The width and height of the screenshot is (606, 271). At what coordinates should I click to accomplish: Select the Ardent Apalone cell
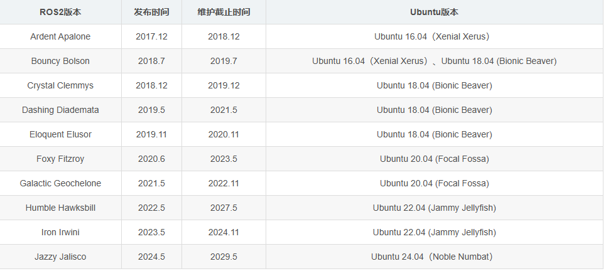point(60,36)
